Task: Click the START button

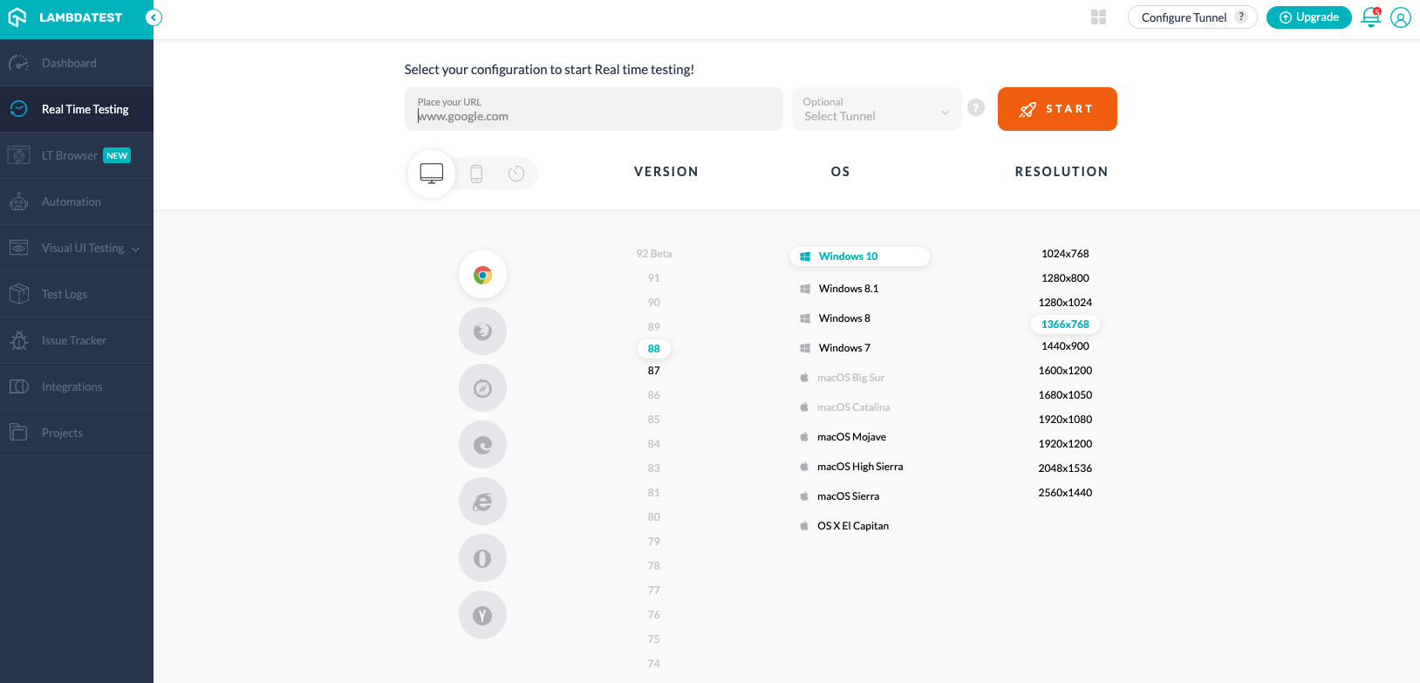Action: coord(1057,109)
